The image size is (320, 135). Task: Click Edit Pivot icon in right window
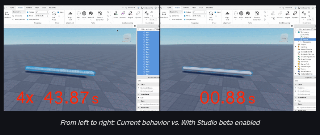211,14
